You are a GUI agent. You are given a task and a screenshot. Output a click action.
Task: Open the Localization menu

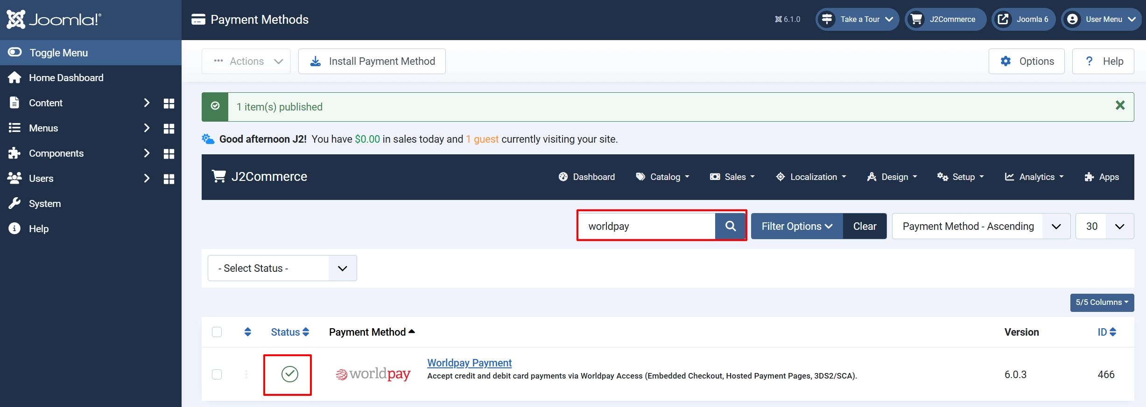point(811,177)
